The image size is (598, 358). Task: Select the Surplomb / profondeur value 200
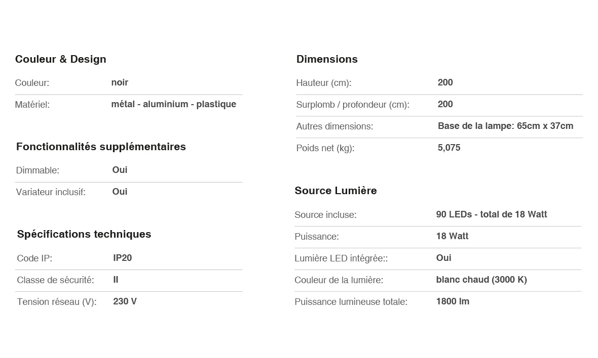pyautogui.click(x=445, y=104)
